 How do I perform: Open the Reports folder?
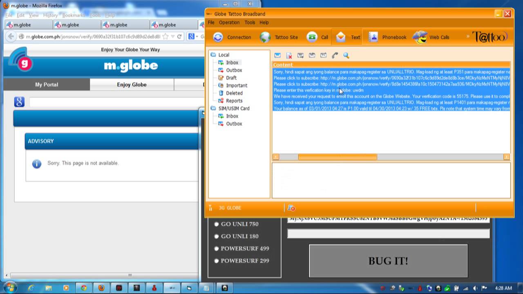230,100
